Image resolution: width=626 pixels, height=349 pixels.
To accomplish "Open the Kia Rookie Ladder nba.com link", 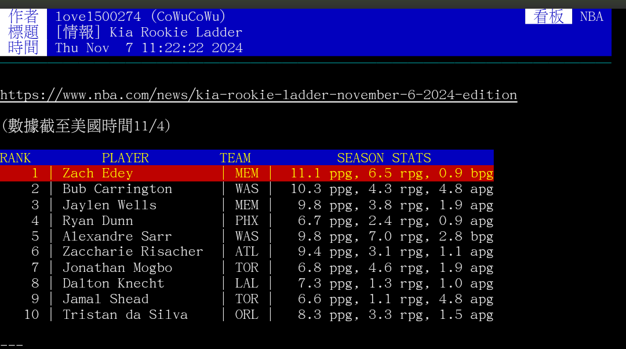I will (x=259, y=95).
